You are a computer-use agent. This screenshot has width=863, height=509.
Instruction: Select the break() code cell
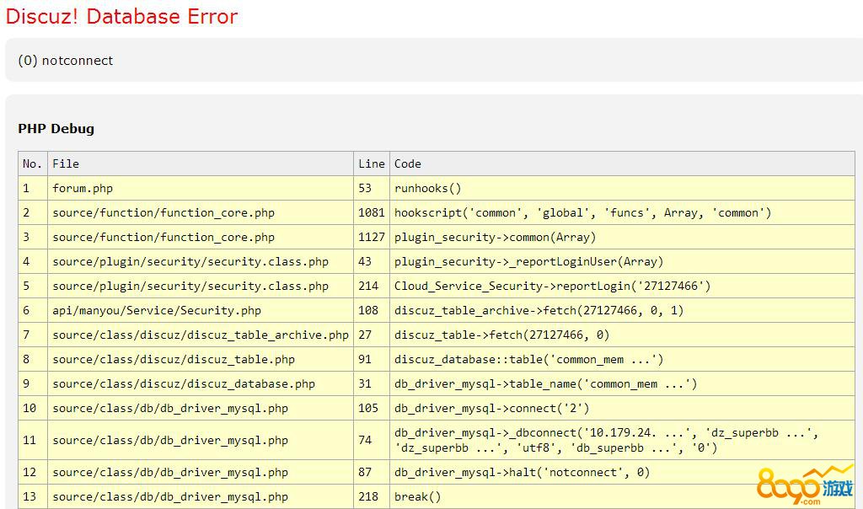click(417, 496)
